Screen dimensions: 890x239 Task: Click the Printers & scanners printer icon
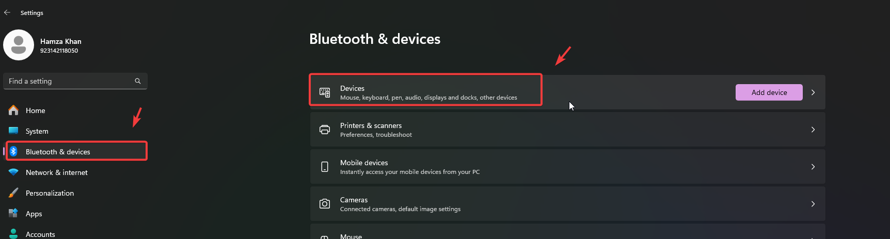(x=325, y=130)
